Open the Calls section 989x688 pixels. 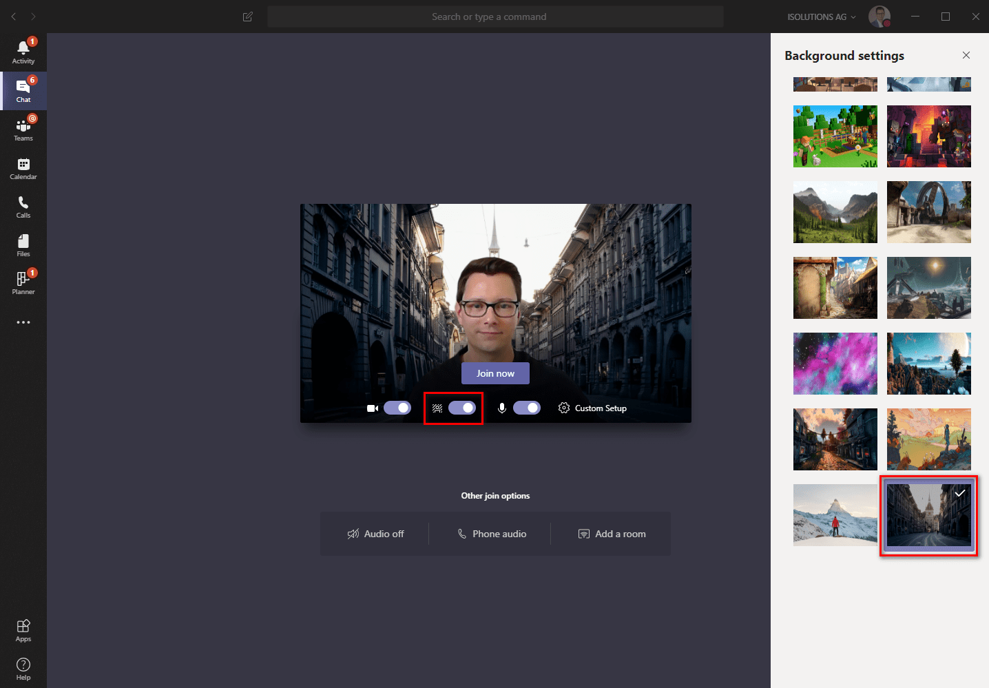pyautogui.click(x=23, y=206)
